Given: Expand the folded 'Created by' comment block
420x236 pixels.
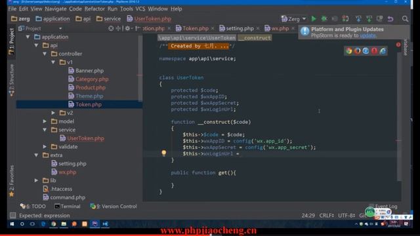Looking at the screenshot, I should pos(198,46).
